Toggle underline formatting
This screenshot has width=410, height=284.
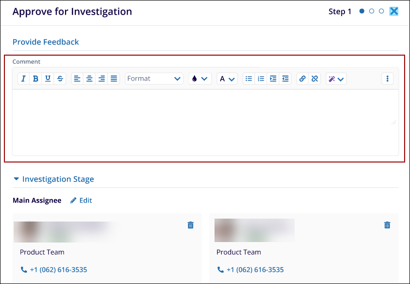coord(48,79)
